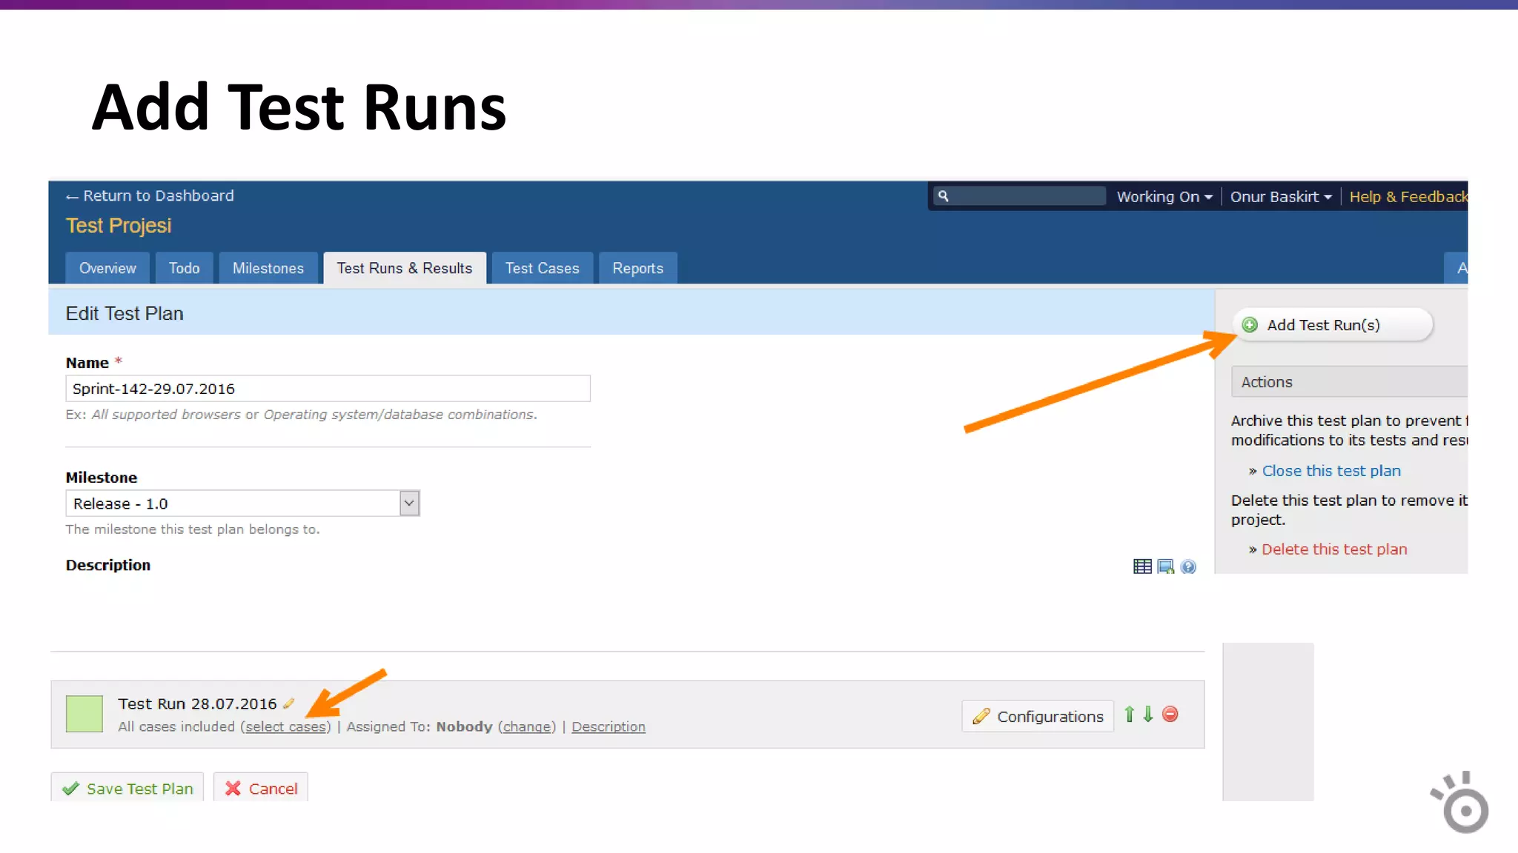1518x853 pixels.
Task: Expand the Milestone Release - 1.0 dropdown
Action: pos(409,504)
